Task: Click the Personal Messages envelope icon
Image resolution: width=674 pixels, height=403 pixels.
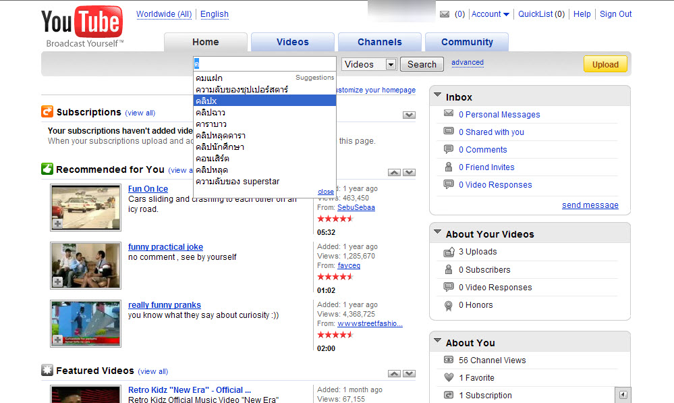Action: [x=449, y=113]
